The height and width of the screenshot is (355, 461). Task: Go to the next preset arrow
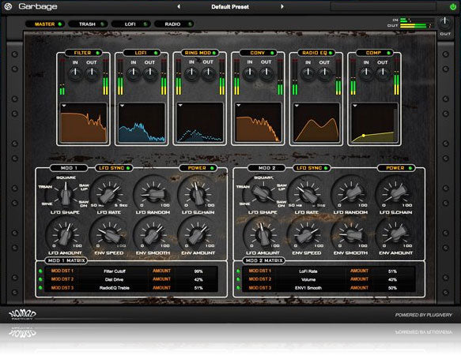(x=282, y=6)
